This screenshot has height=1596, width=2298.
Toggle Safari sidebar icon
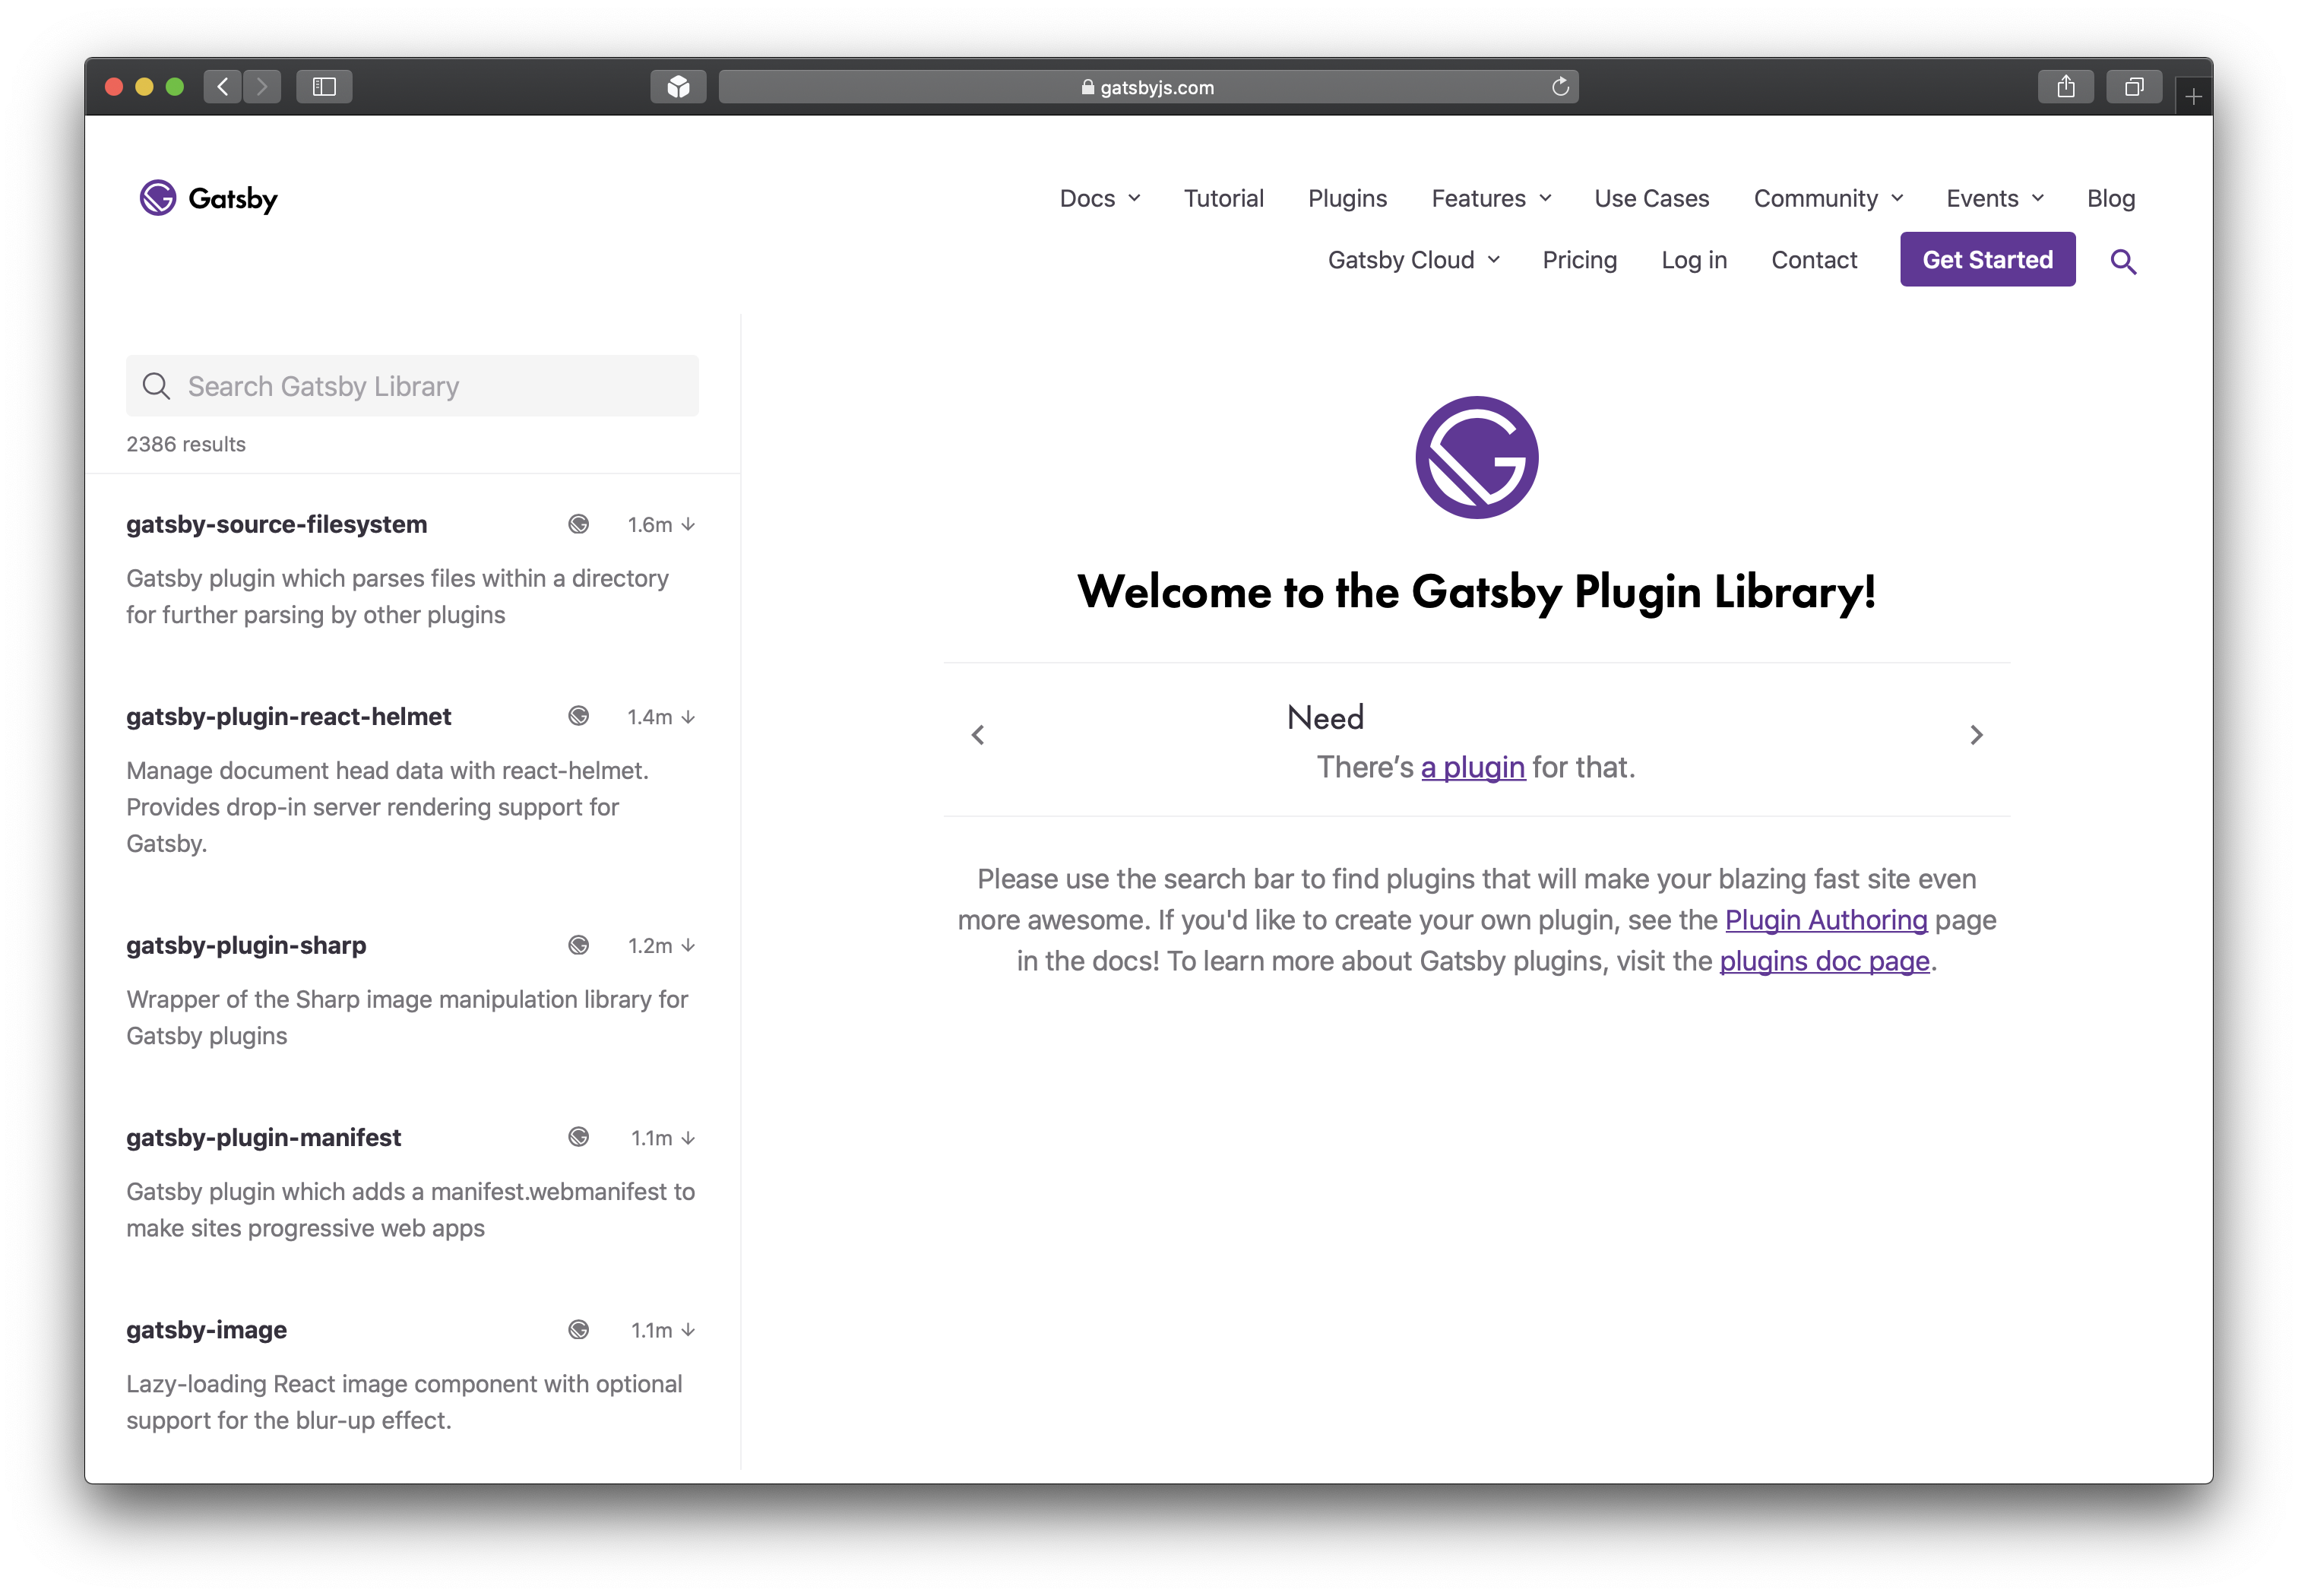(324, 87)
